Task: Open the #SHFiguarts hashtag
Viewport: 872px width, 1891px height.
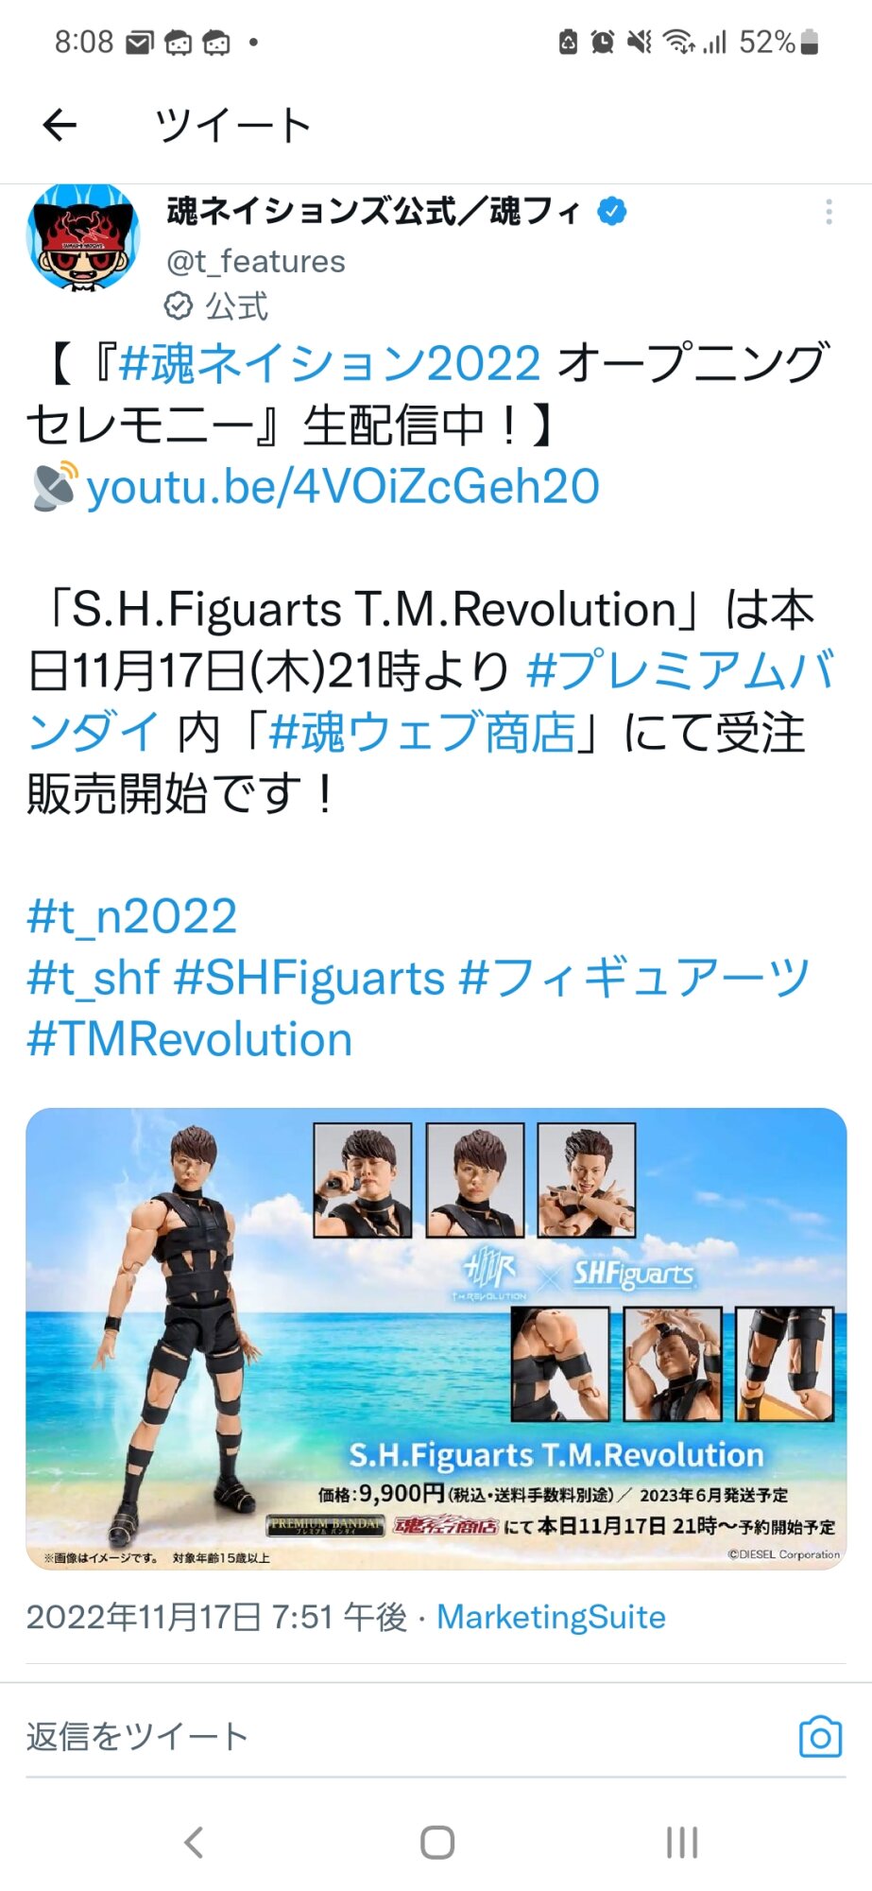Action: pyautogui.click(x=310, y=978)
